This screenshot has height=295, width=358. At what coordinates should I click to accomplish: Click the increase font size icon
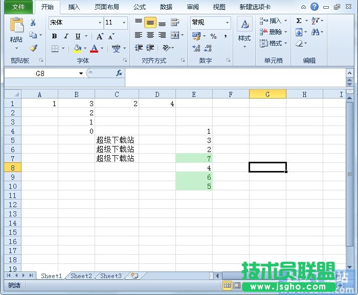(100, 36)
